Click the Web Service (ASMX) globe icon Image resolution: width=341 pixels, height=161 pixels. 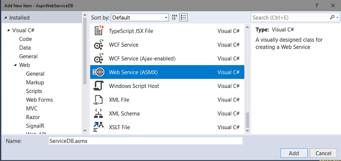[98, 72]
